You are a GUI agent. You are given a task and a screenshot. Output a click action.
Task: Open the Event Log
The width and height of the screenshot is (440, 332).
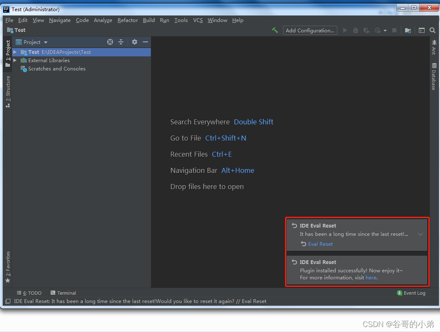[411, 293]
